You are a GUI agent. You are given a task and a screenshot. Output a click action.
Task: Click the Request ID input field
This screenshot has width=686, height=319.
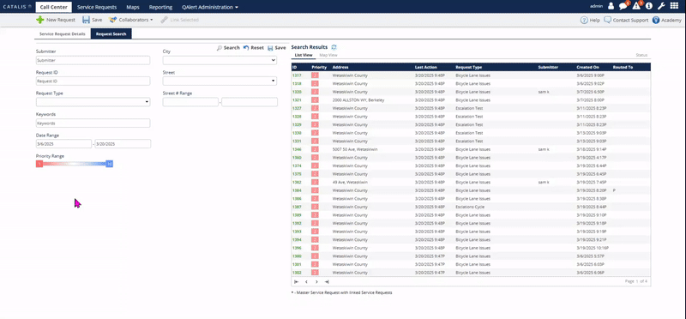(x=93, y=81)
